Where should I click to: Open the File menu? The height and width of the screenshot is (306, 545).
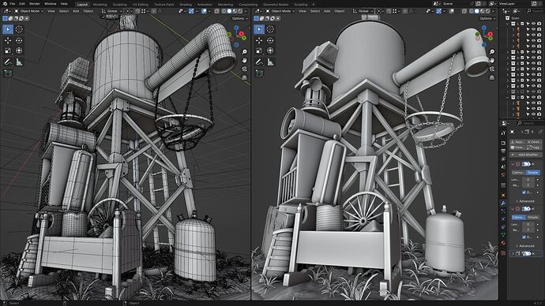[x=12, y=4]
